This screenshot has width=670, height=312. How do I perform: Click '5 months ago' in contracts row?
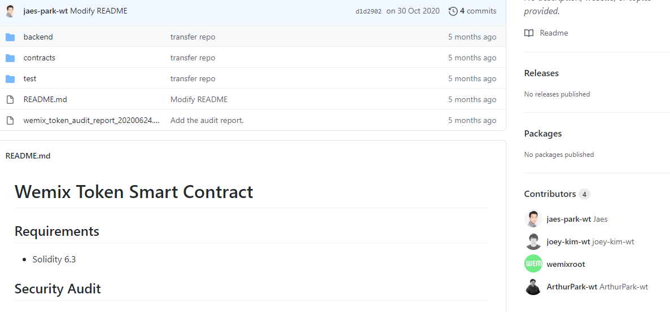pyautogui.click(x=472, y=58)
